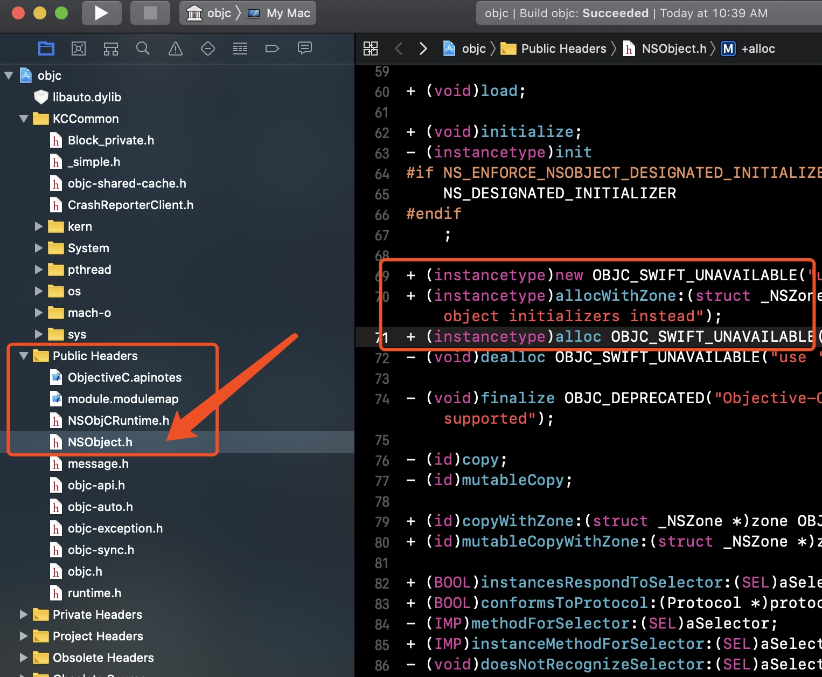Click 'mutableCopy' on line 77

513,480
